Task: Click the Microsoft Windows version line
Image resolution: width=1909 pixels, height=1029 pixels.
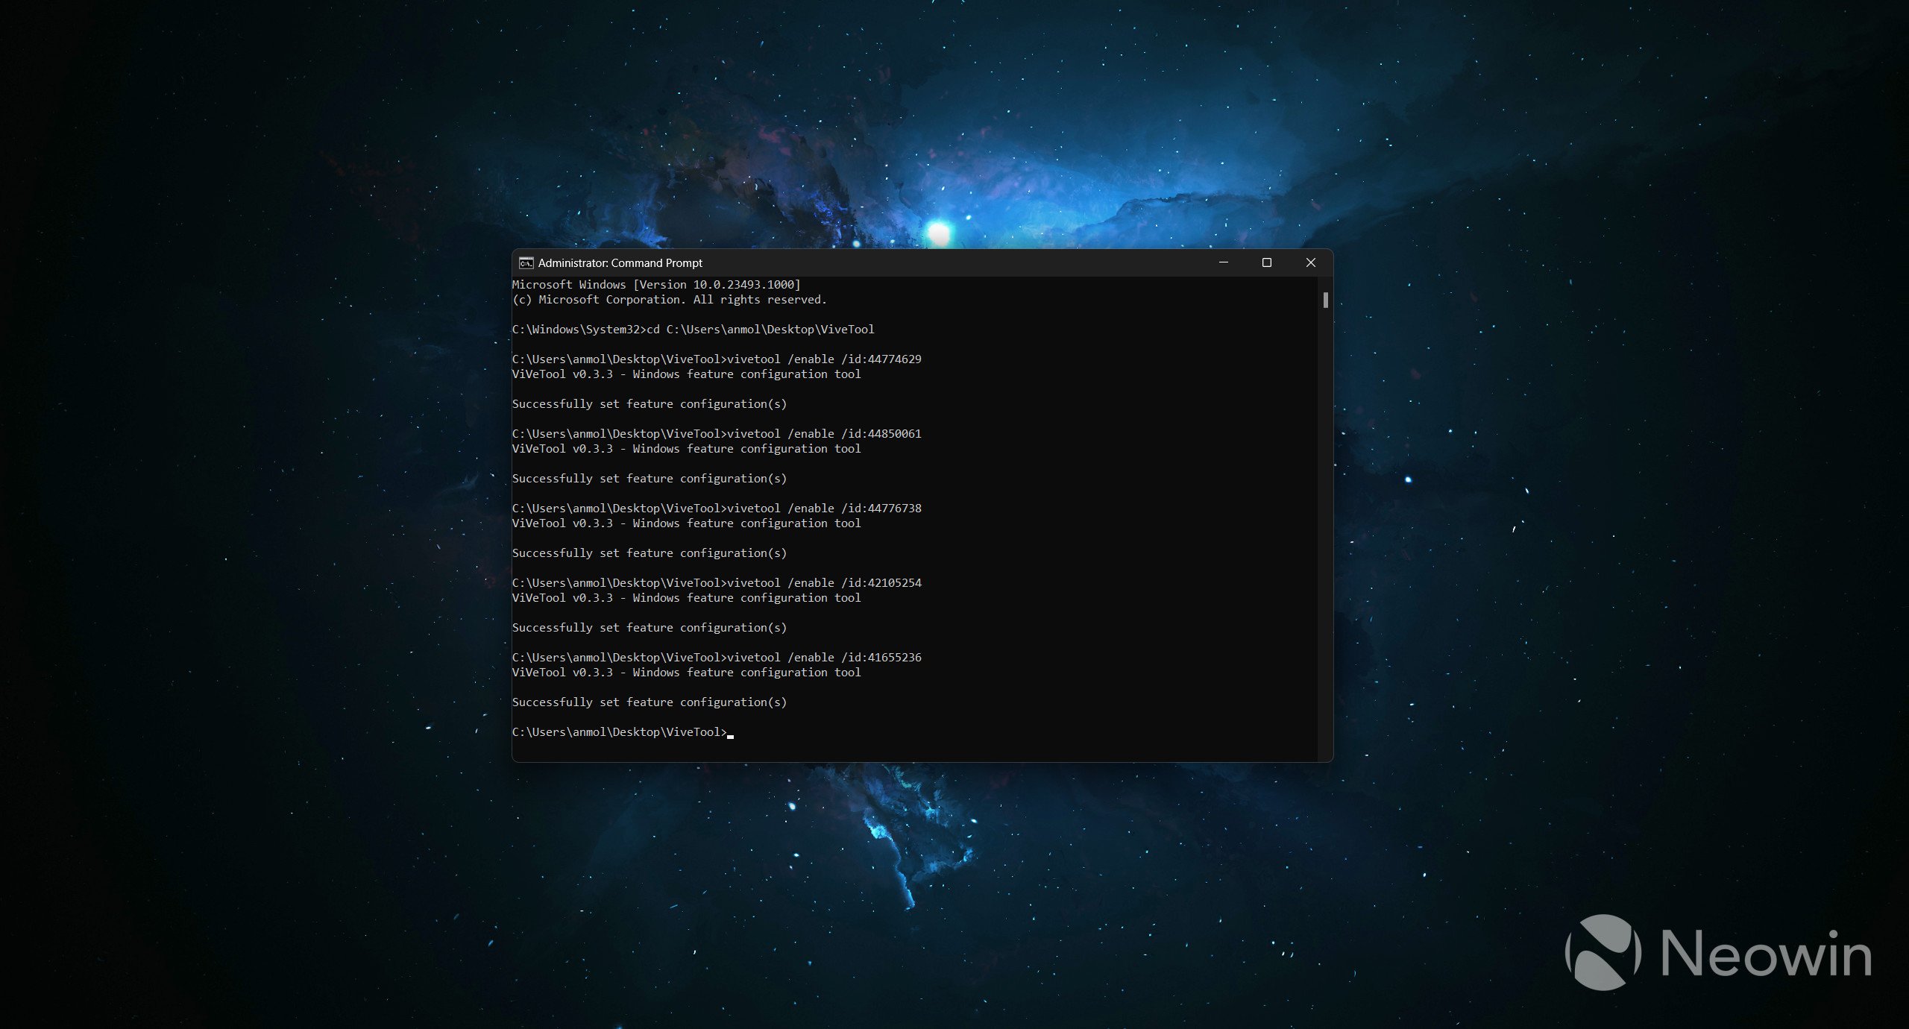Action: [655, 285]
